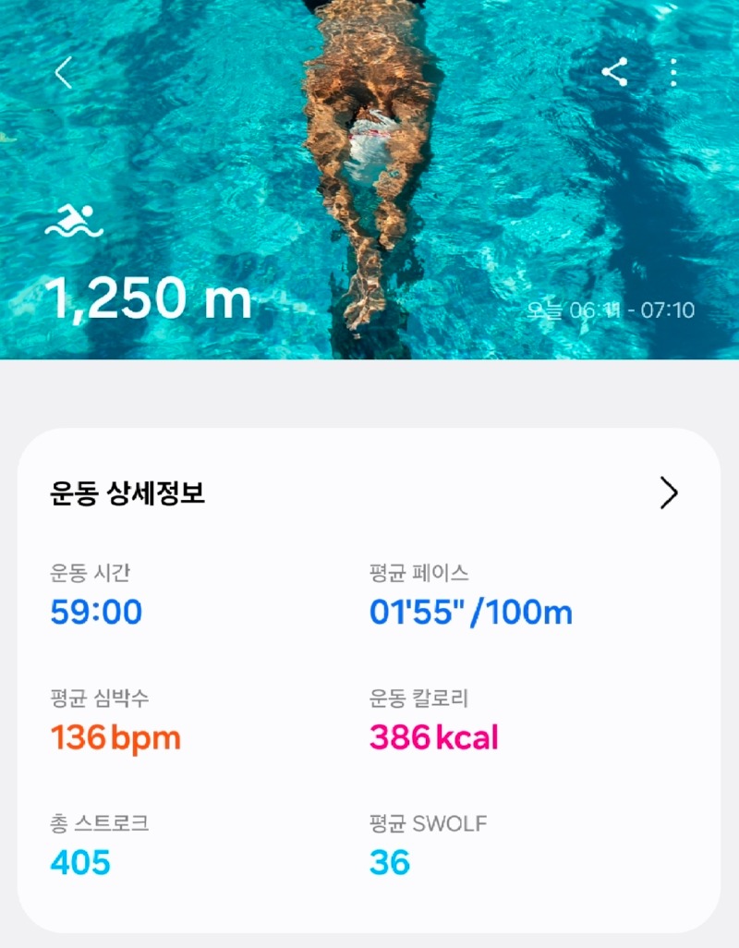Open the 운동 상세정보 section header
This screenshot has height=948, width=739.
coord(127,493)
